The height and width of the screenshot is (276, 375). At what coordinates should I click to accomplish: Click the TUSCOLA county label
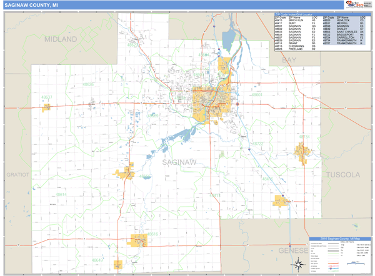tap(342, 174)
